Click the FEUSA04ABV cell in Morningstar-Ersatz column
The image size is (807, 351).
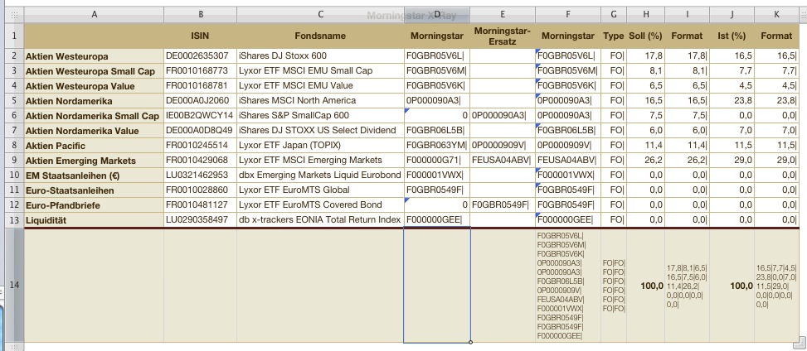tap(503, 160)
